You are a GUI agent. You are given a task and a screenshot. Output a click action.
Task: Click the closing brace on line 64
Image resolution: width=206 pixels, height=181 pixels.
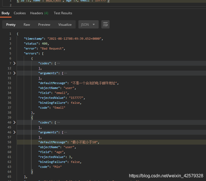(x=32, y=172)
